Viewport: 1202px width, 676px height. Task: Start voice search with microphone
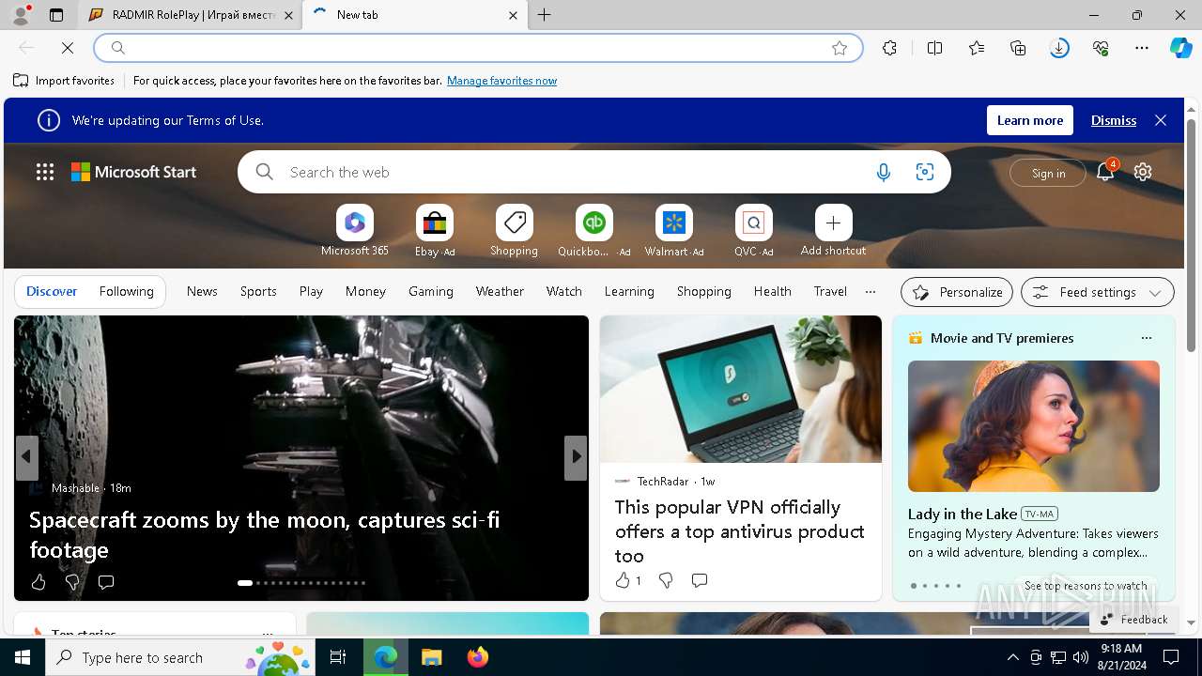[x=883, y=172]
